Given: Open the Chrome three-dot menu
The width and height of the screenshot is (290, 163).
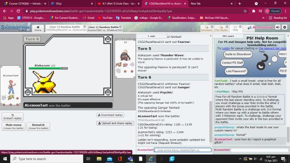Looking at the screenshot, I should click(286, 11).
